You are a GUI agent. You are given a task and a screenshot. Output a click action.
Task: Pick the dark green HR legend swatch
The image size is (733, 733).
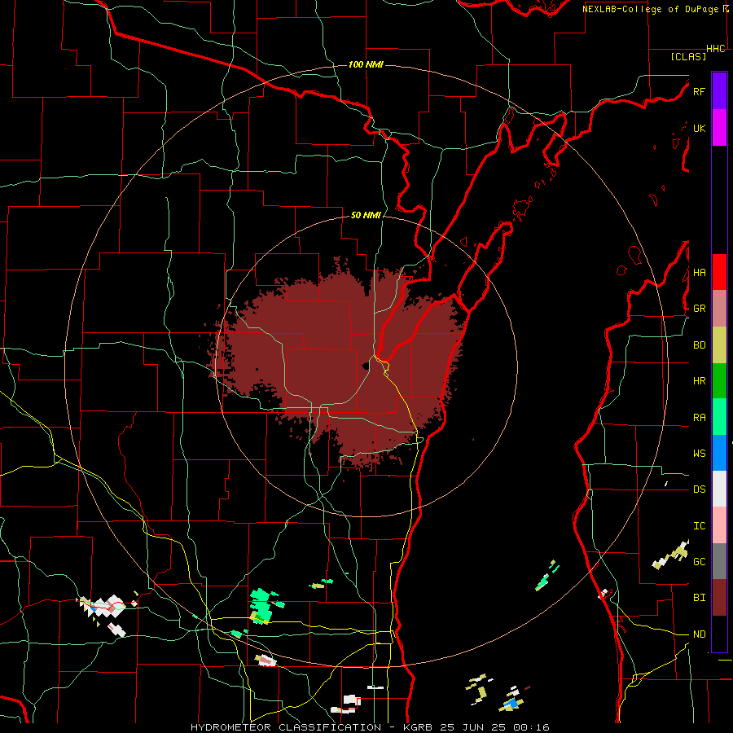(x=719, y=381)
